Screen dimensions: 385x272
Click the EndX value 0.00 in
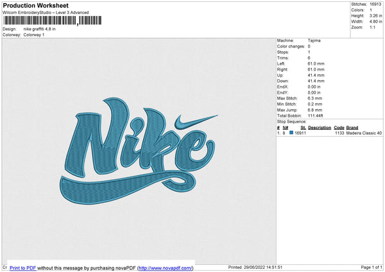click(x=314, y=87)
